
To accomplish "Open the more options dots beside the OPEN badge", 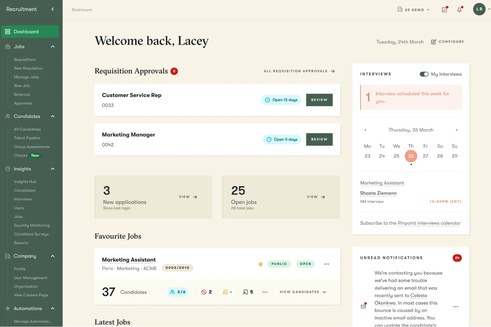I will tap(326, 264).
